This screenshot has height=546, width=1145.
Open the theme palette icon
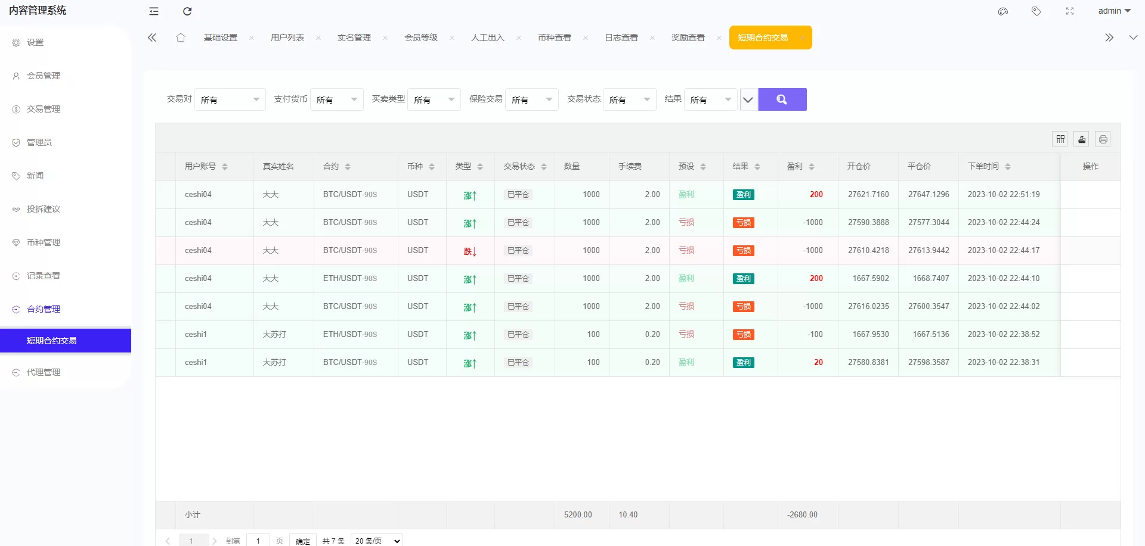(x=1003, y=11)
